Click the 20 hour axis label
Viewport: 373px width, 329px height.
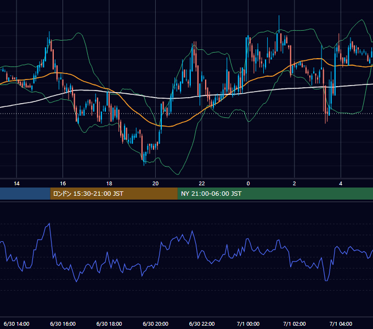pyautogui.click(x=155, y=184)
